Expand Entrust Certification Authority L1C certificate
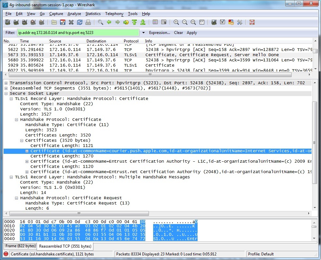Viewport: 321px width, 260px height. (x=27, y=161)
